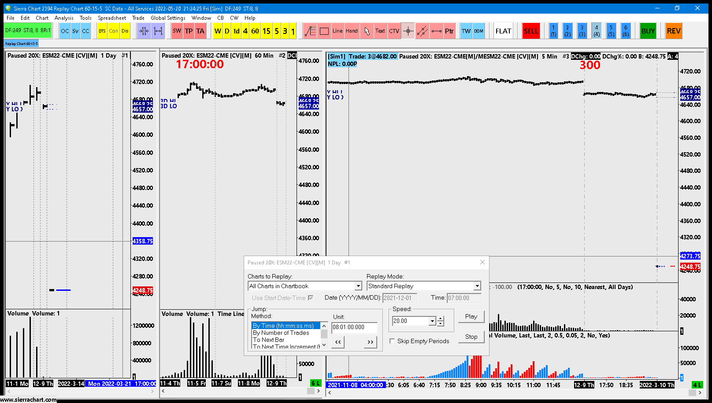Select the Fibonacci retracement drawing tool
Screen dimensions: 712x403
(310, 31)
